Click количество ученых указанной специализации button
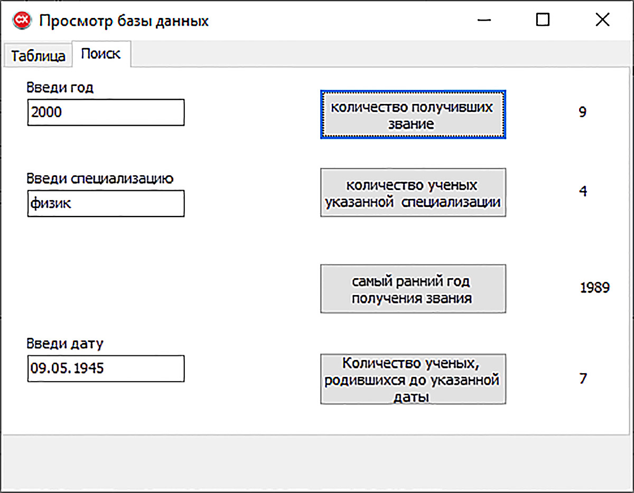Image resolution: width=634 pixels, height=493 pixels. tap(413, 193)
